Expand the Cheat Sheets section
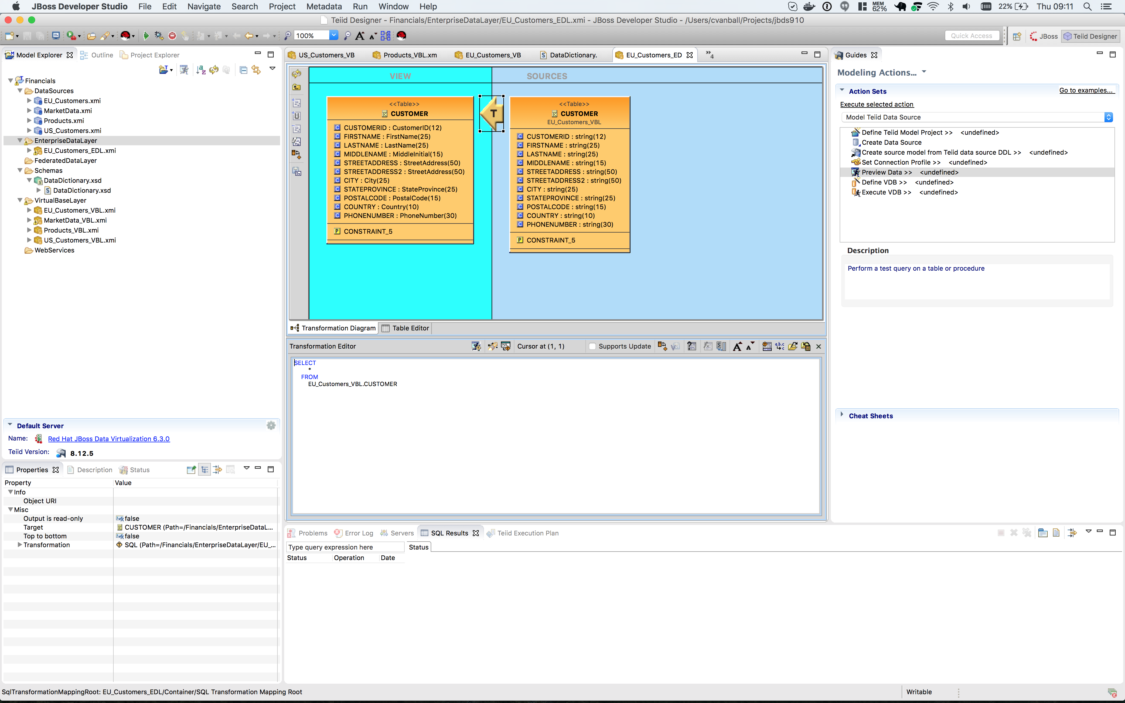Screen dimensions: 1125x703 (x=842, y=415)
